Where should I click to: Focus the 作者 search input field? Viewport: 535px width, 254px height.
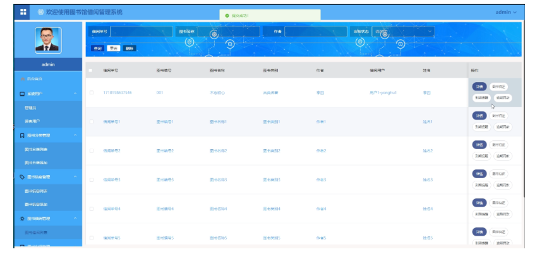[x=316, y=32]
